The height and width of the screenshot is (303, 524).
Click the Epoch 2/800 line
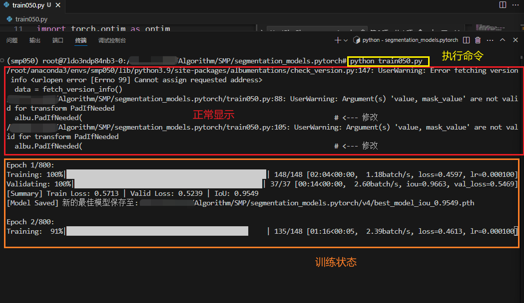coord(30,222)
